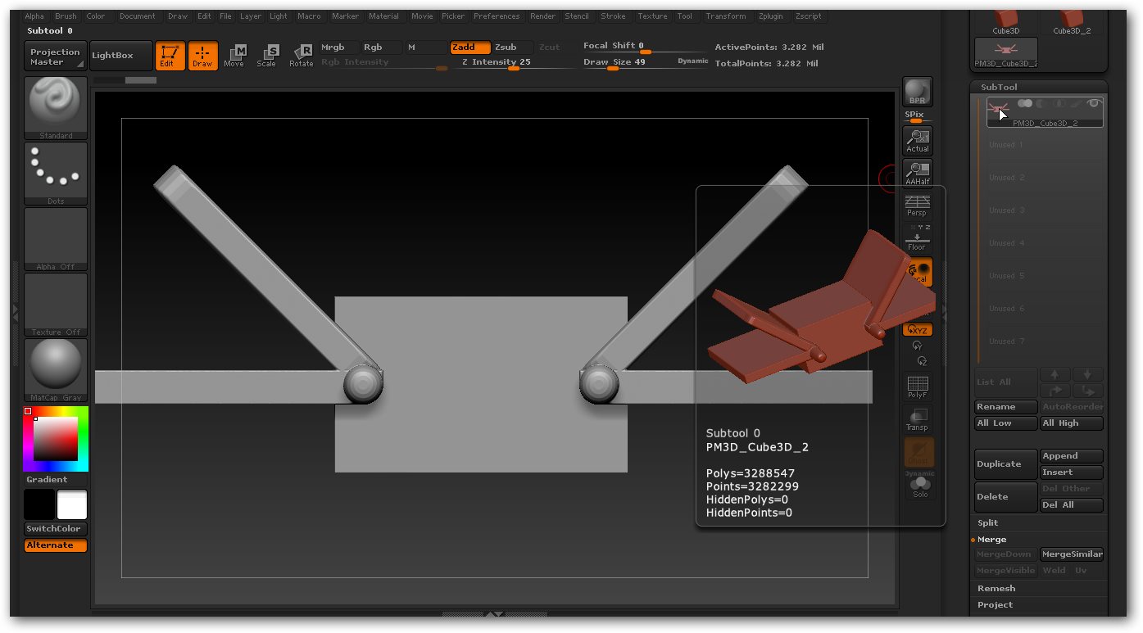
Task: Open the Zplugin menu
Action: (773, 16)
